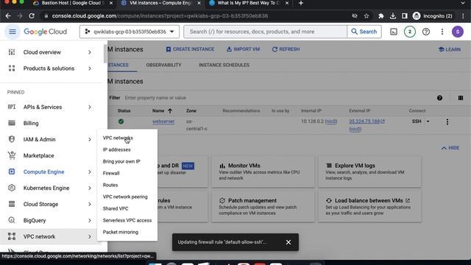Expand Cloud overview submenu arrow
The width and height of the screenshot is (471, 265).
click(x=90, y=52)
